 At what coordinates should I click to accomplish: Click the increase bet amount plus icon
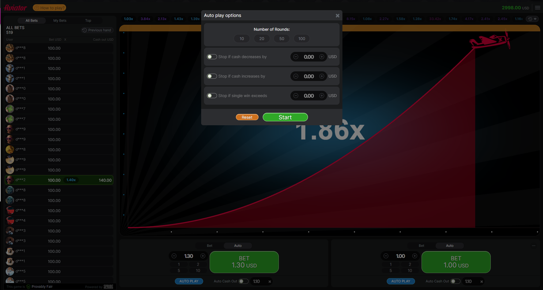click(203, 256)
